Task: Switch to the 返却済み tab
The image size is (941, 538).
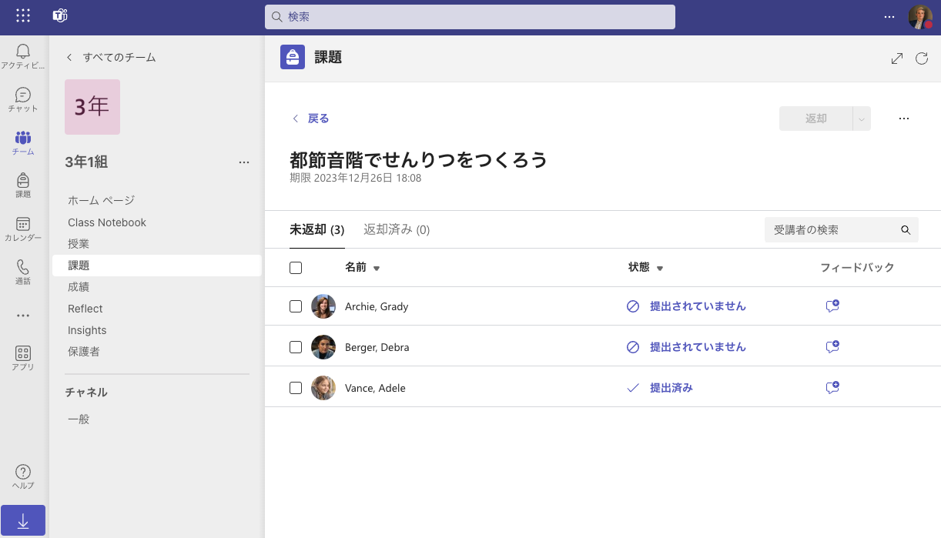Action: 397,229
